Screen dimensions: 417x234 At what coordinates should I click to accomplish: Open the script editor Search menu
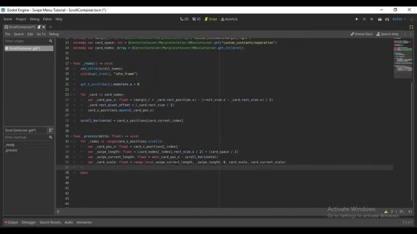pos(19,34)
